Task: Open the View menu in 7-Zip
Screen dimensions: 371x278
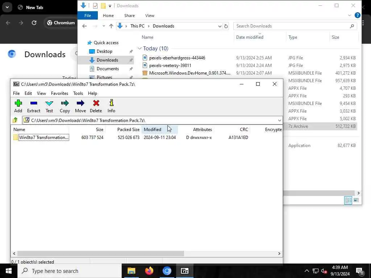Action: pos(41,93)
